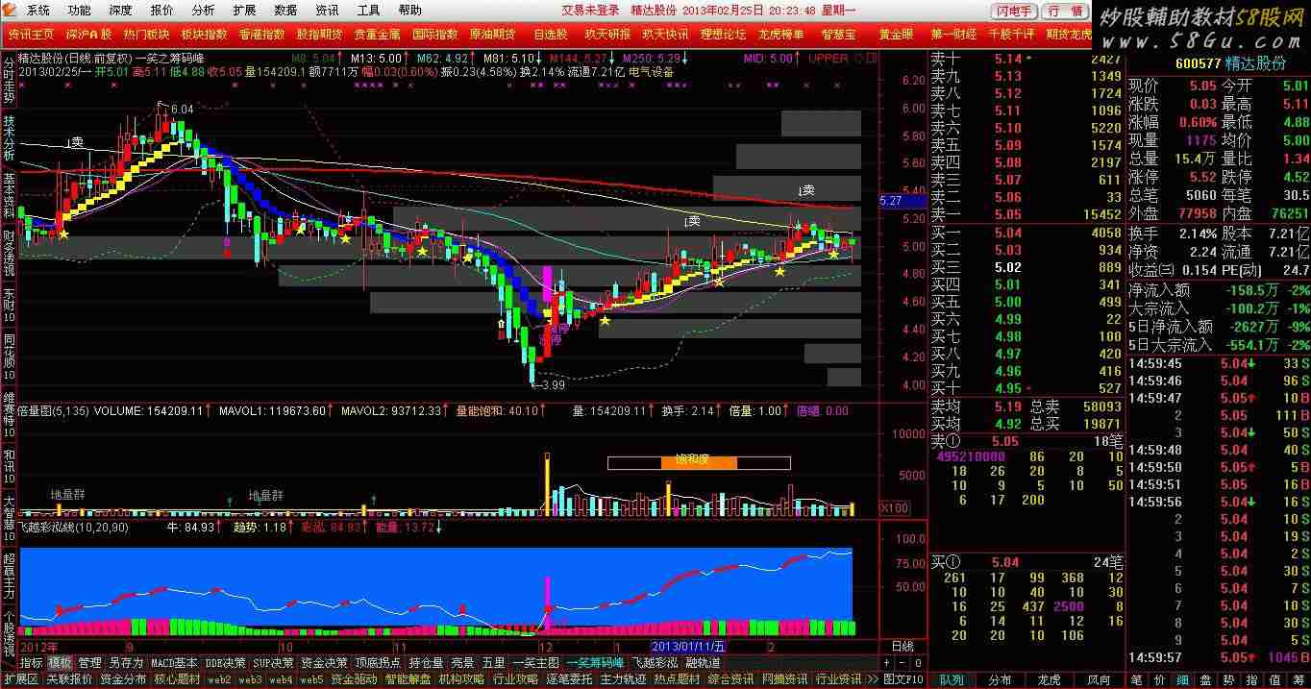Click the plus zoom button beside 融轨道

click(x=886, y=663)
